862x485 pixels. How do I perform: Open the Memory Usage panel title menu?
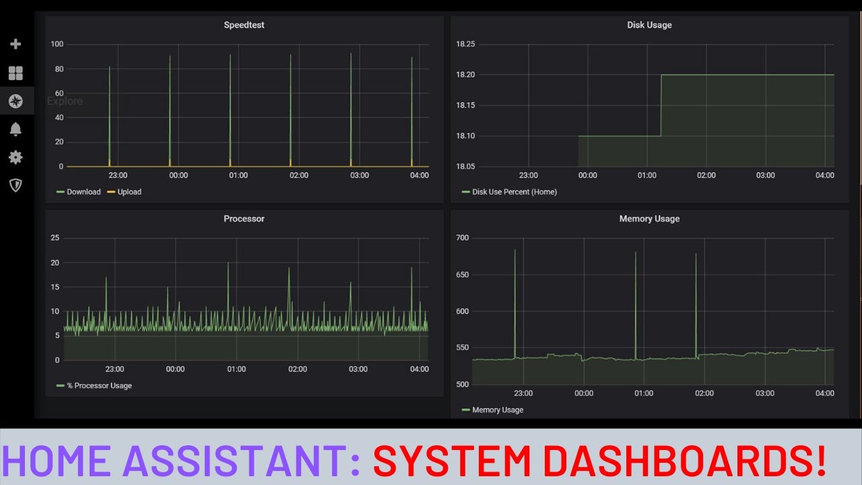pos(649,219)
